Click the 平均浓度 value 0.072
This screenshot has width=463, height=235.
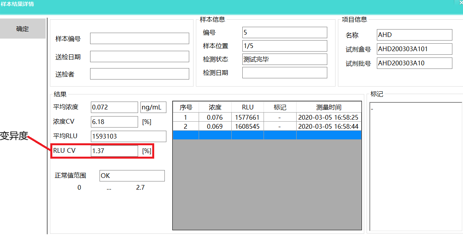point(114,107)
